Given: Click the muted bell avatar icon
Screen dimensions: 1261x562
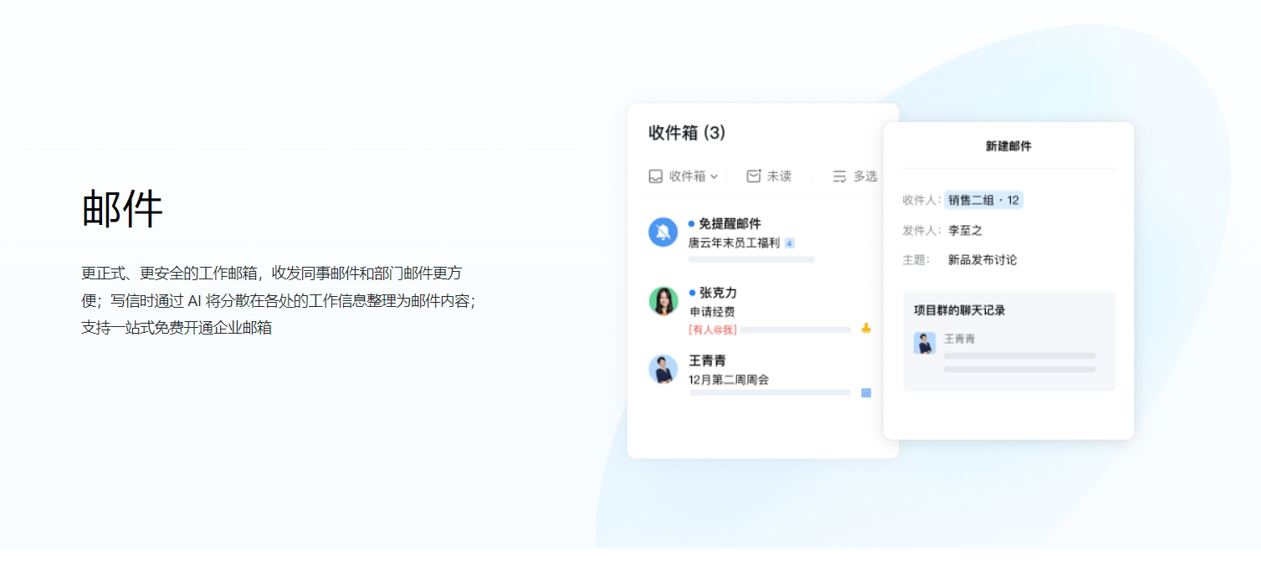Looking at the screenshot, I should (x=664, y=232).
